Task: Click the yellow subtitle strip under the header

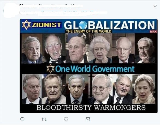Action: tap(88, 31)
